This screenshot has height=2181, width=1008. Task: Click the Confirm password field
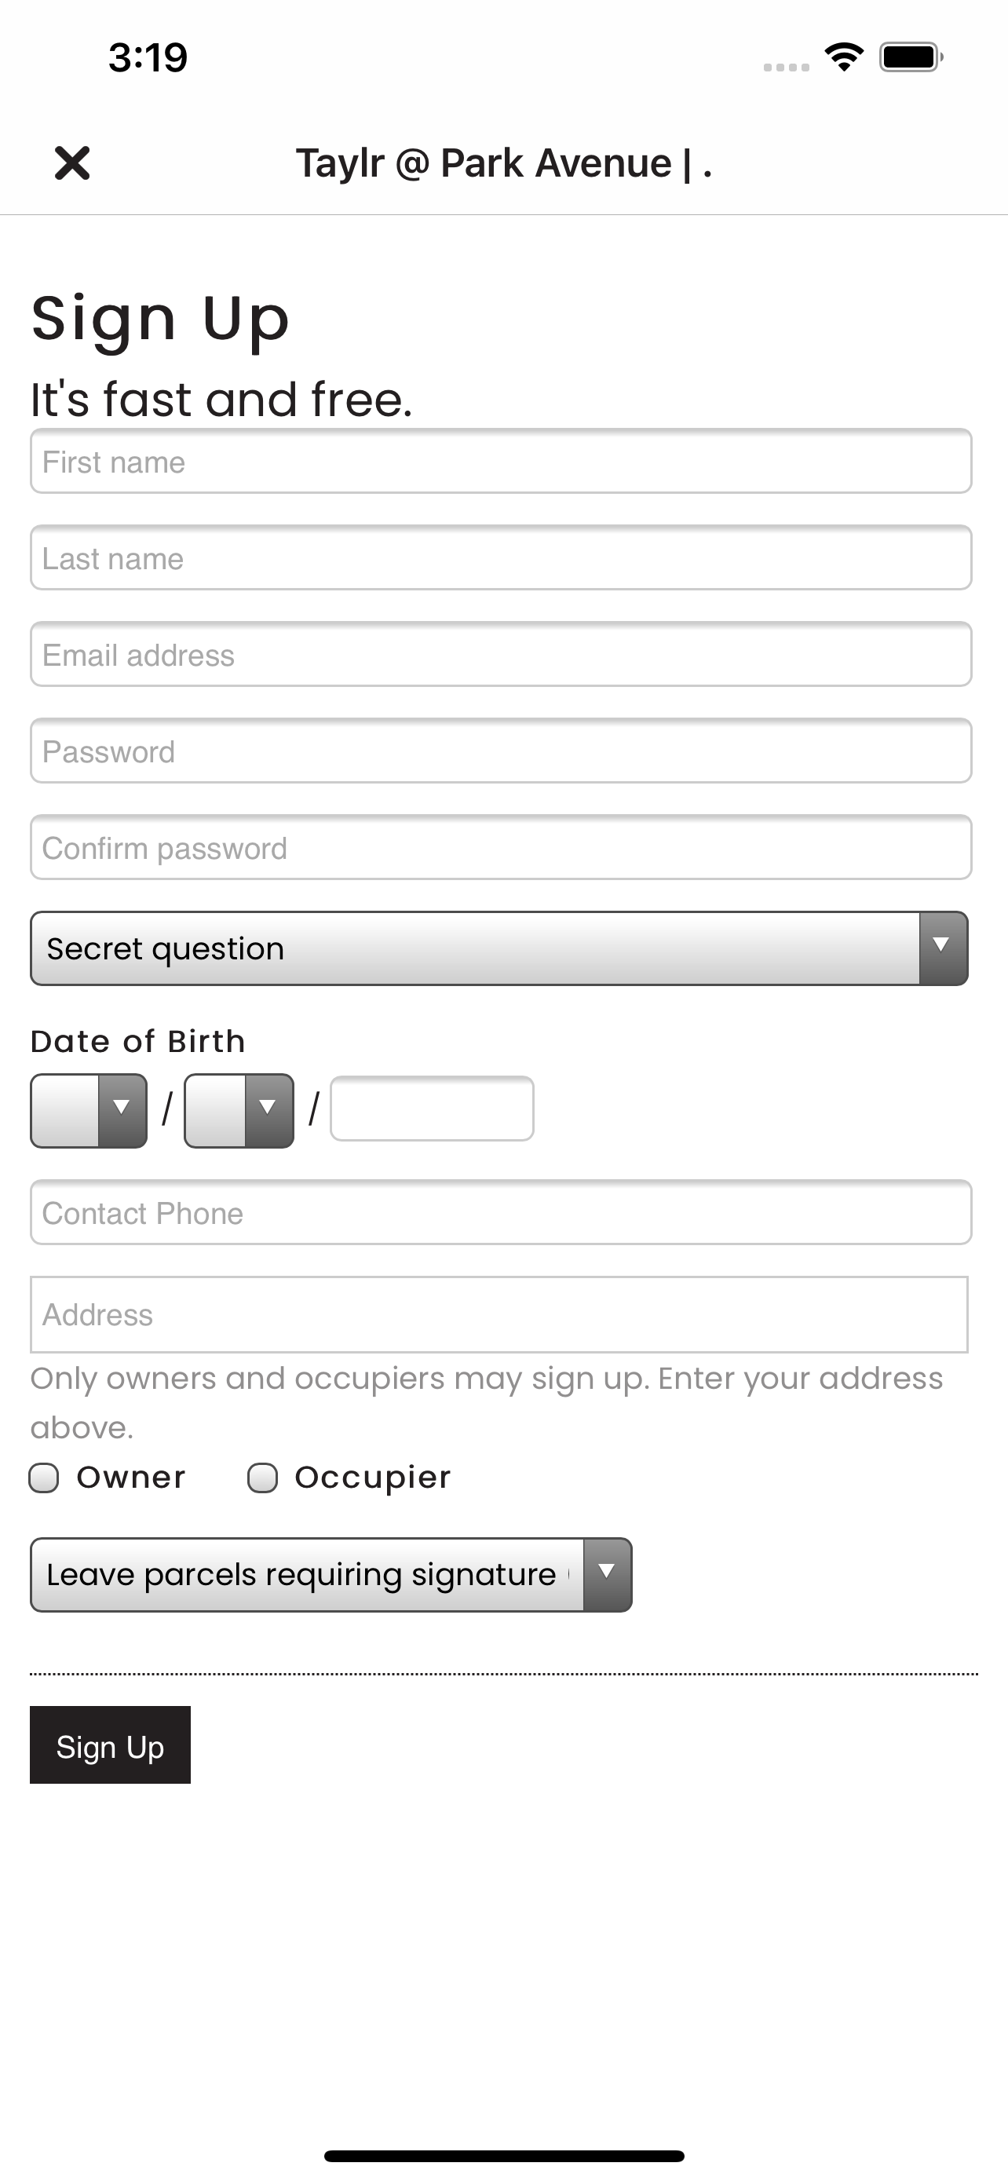[x=501, y=847]
